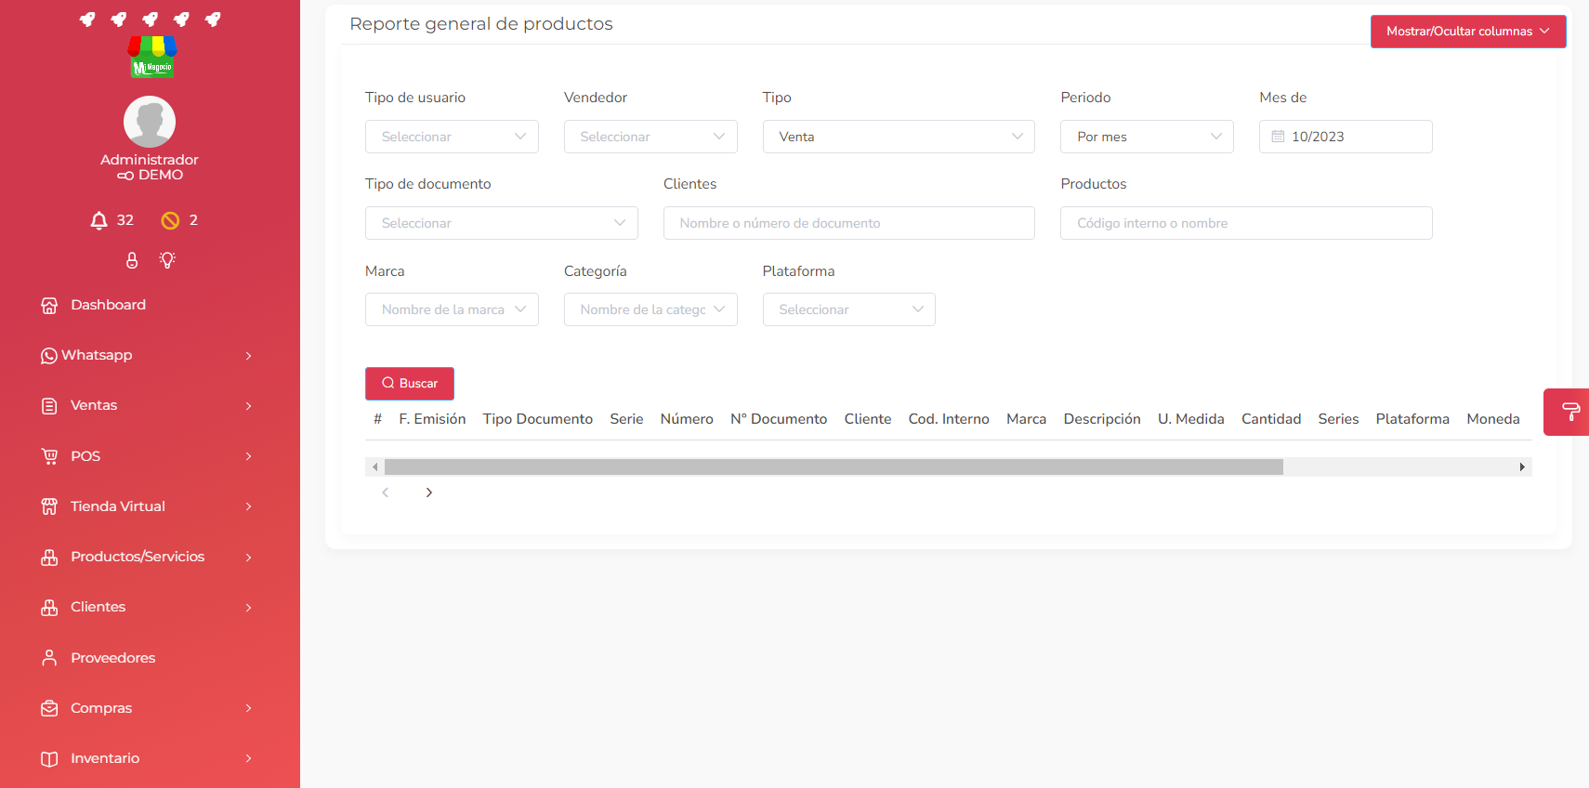The image size is (1589, 788).
Task: Click the Cod. Interno column header
Action: 949,419
